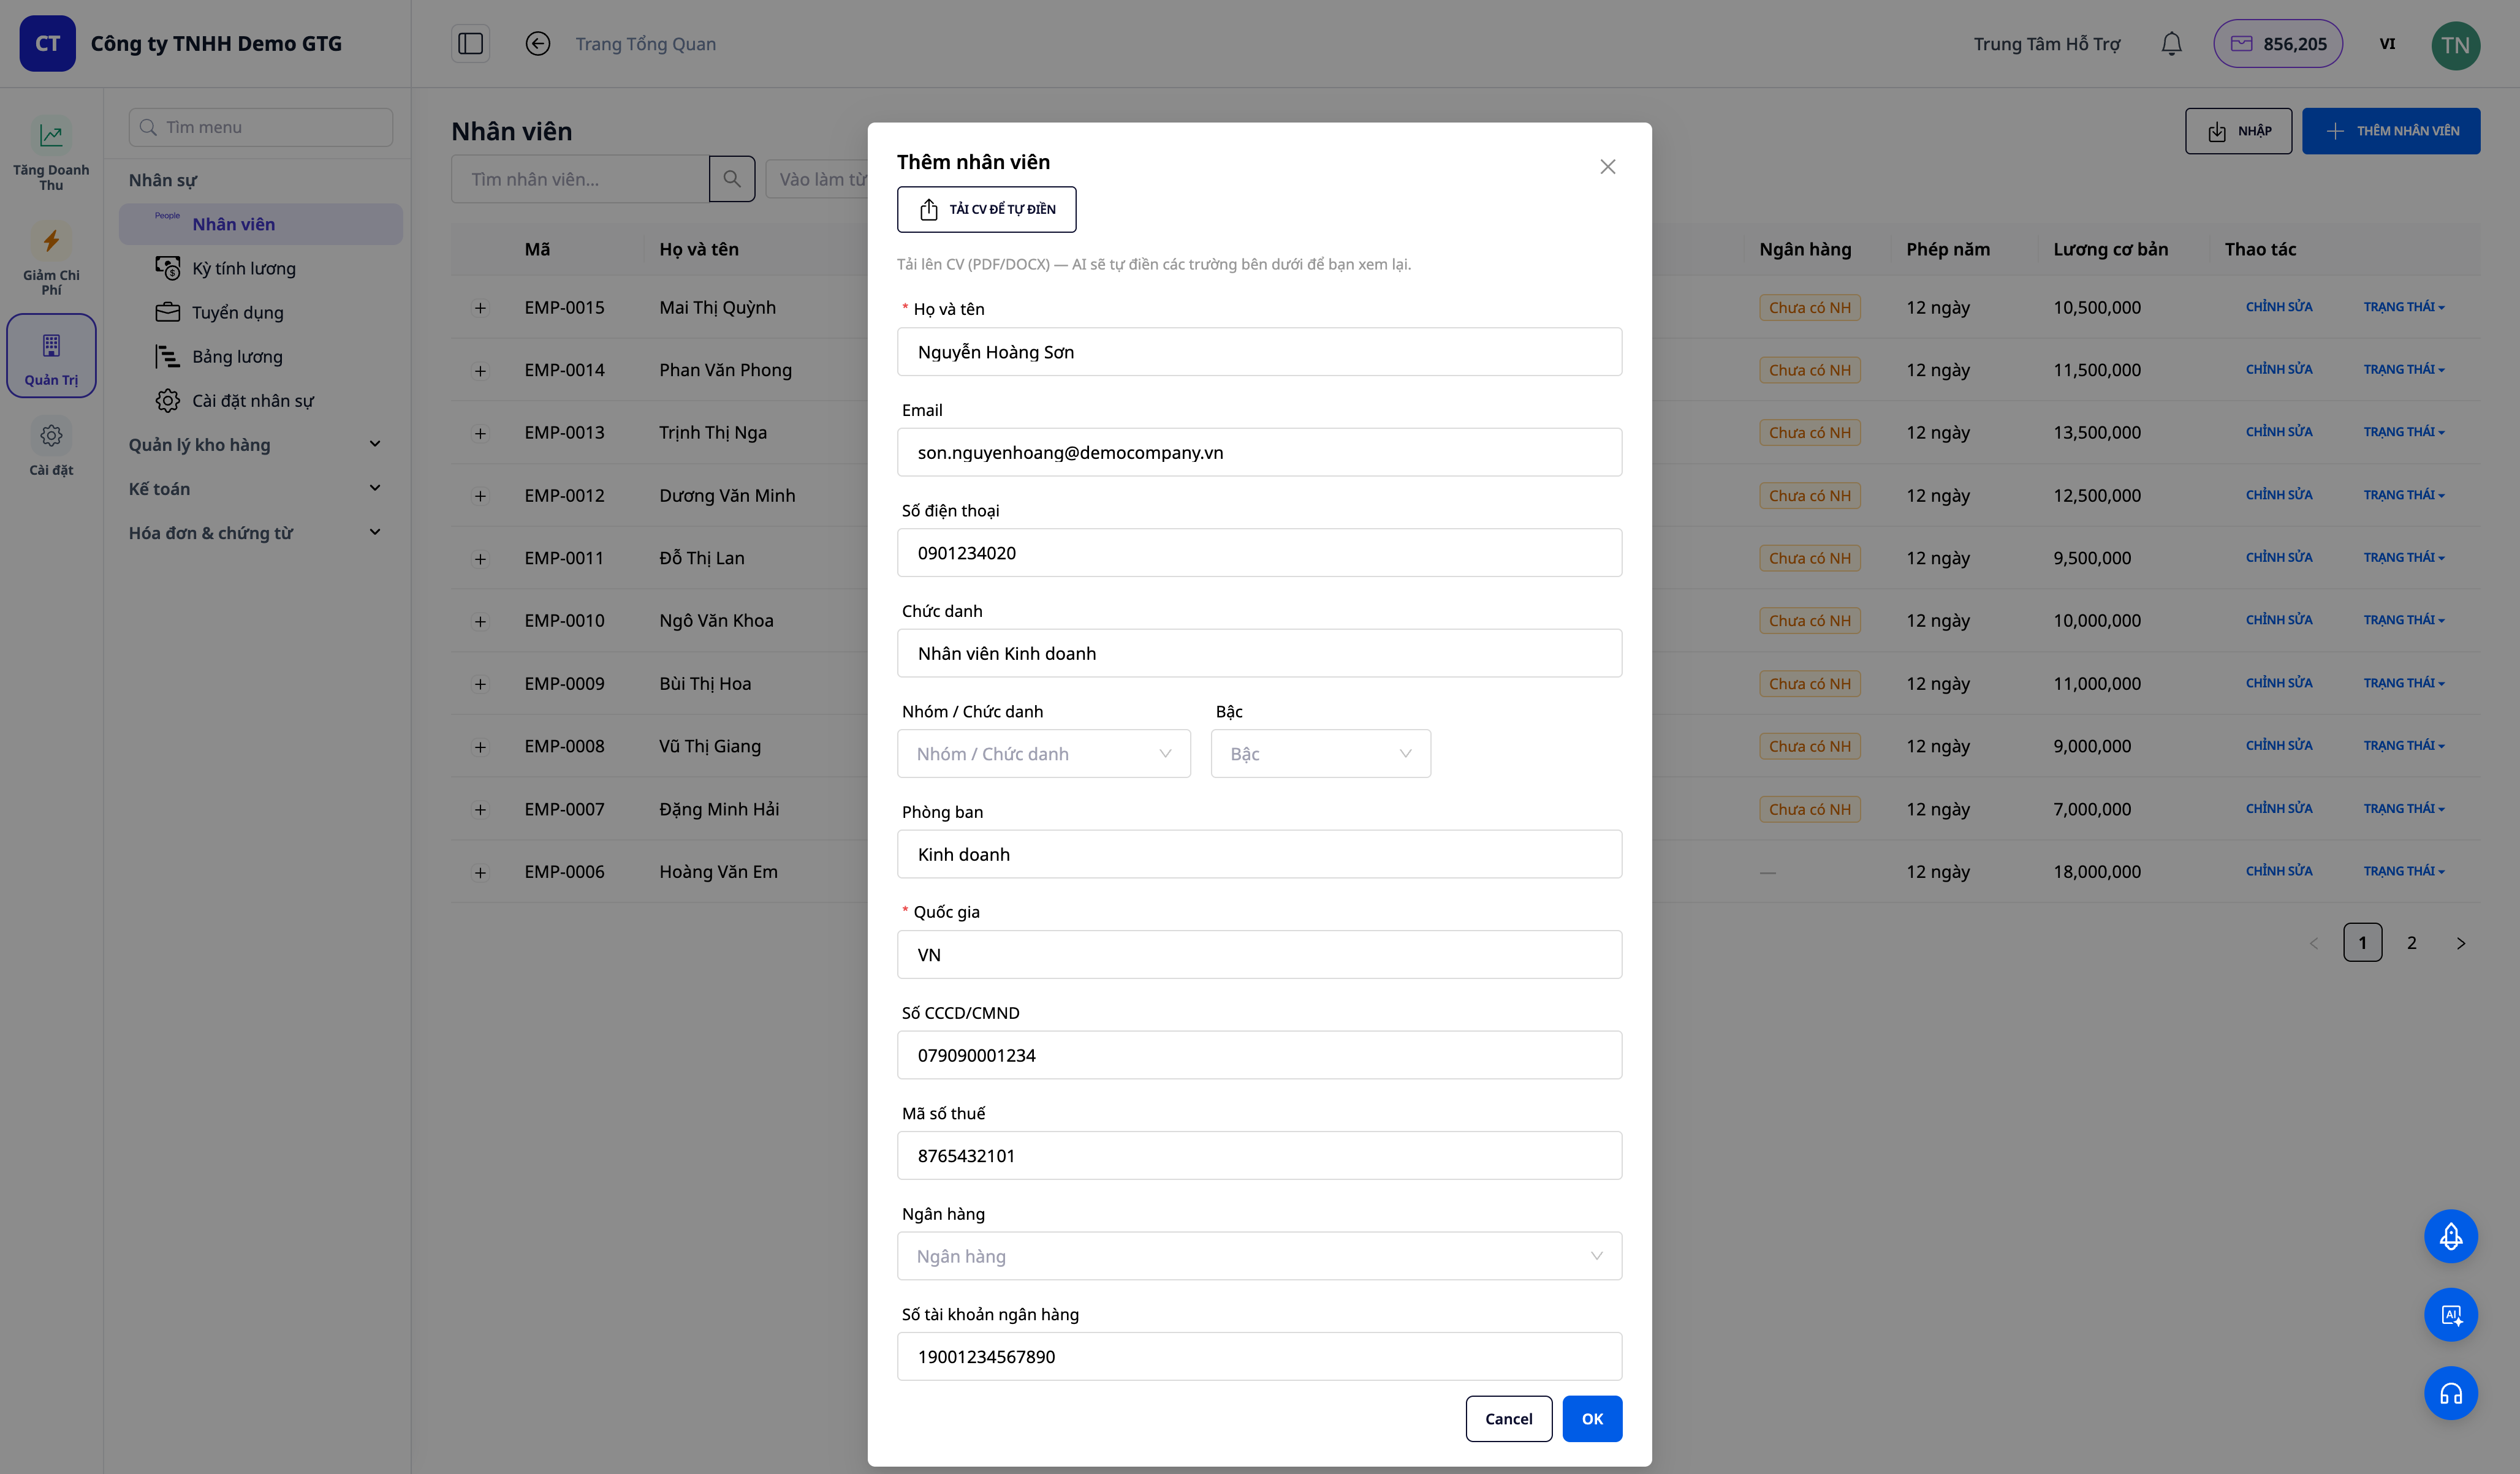Click Tải CV để tự điền button
Screen dimensions: 2520x1474
(x=986, y=209)
